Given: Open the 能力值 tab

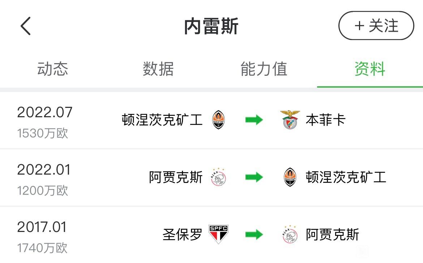Looking at the screenshot, I should (x=264, y=69).
